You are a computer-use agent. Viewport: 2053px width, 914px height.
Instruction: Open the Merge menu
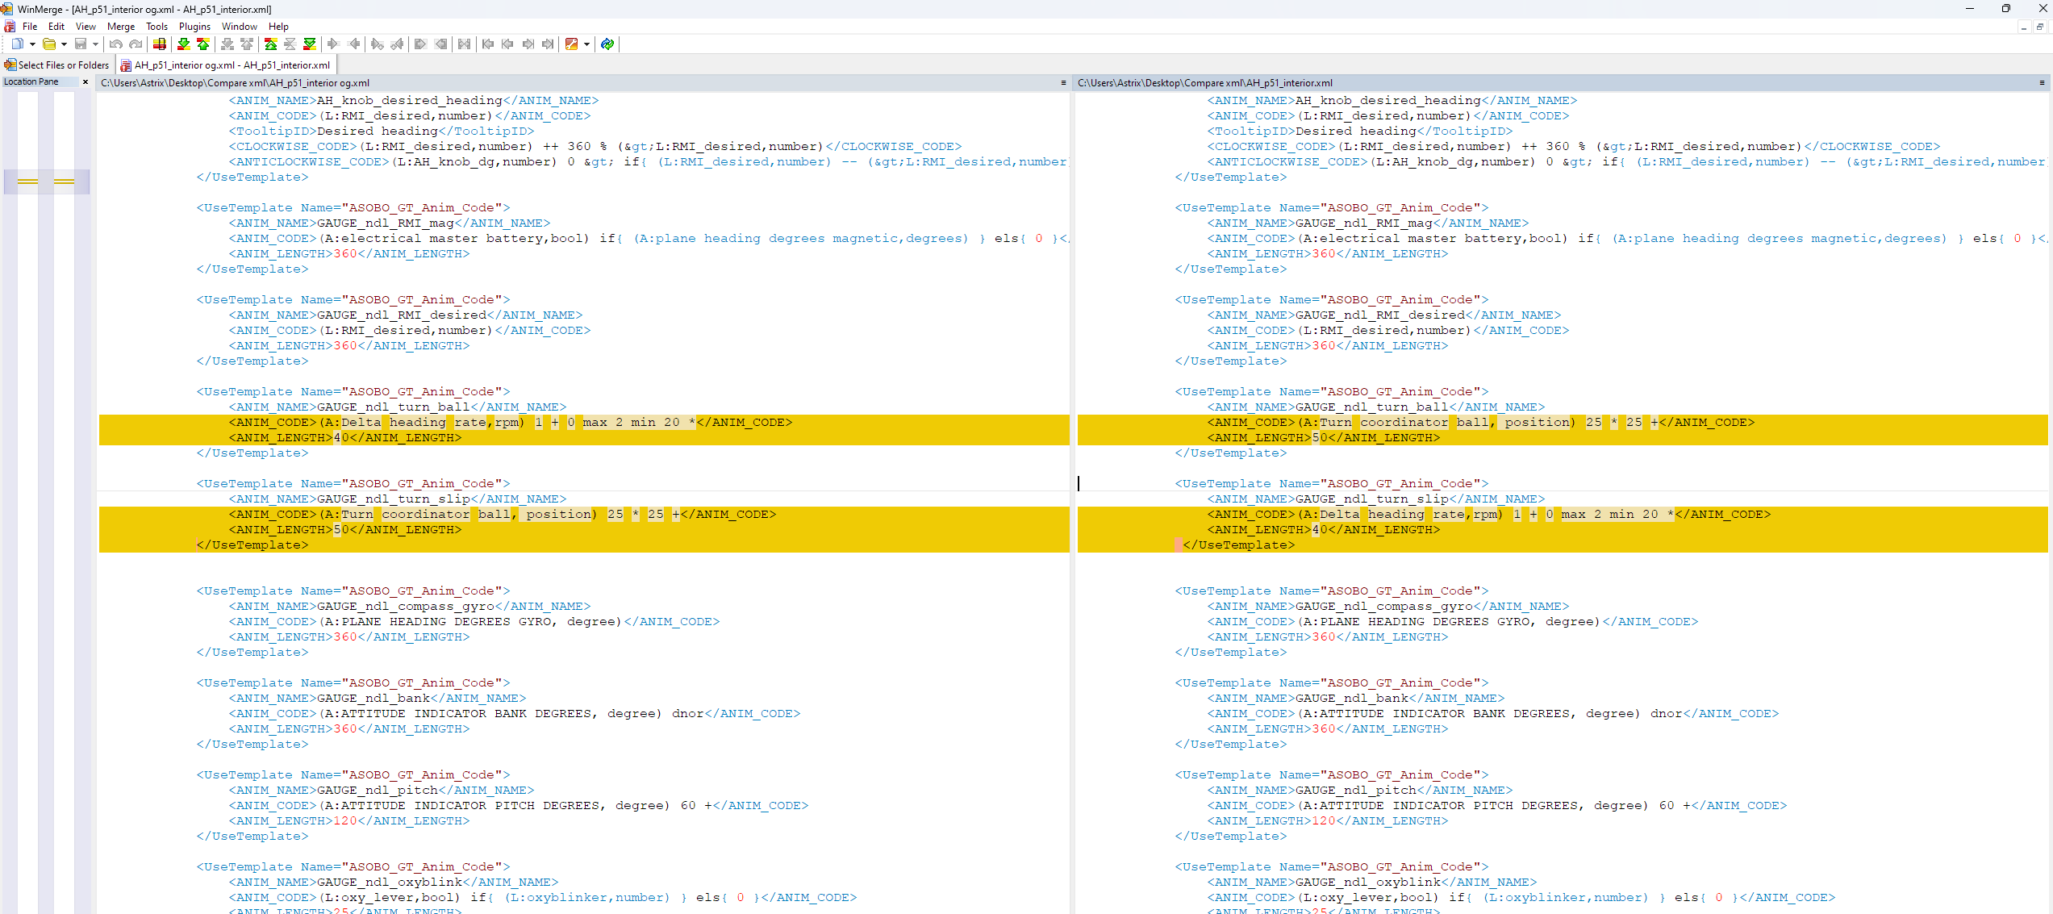tap(121, 27)
